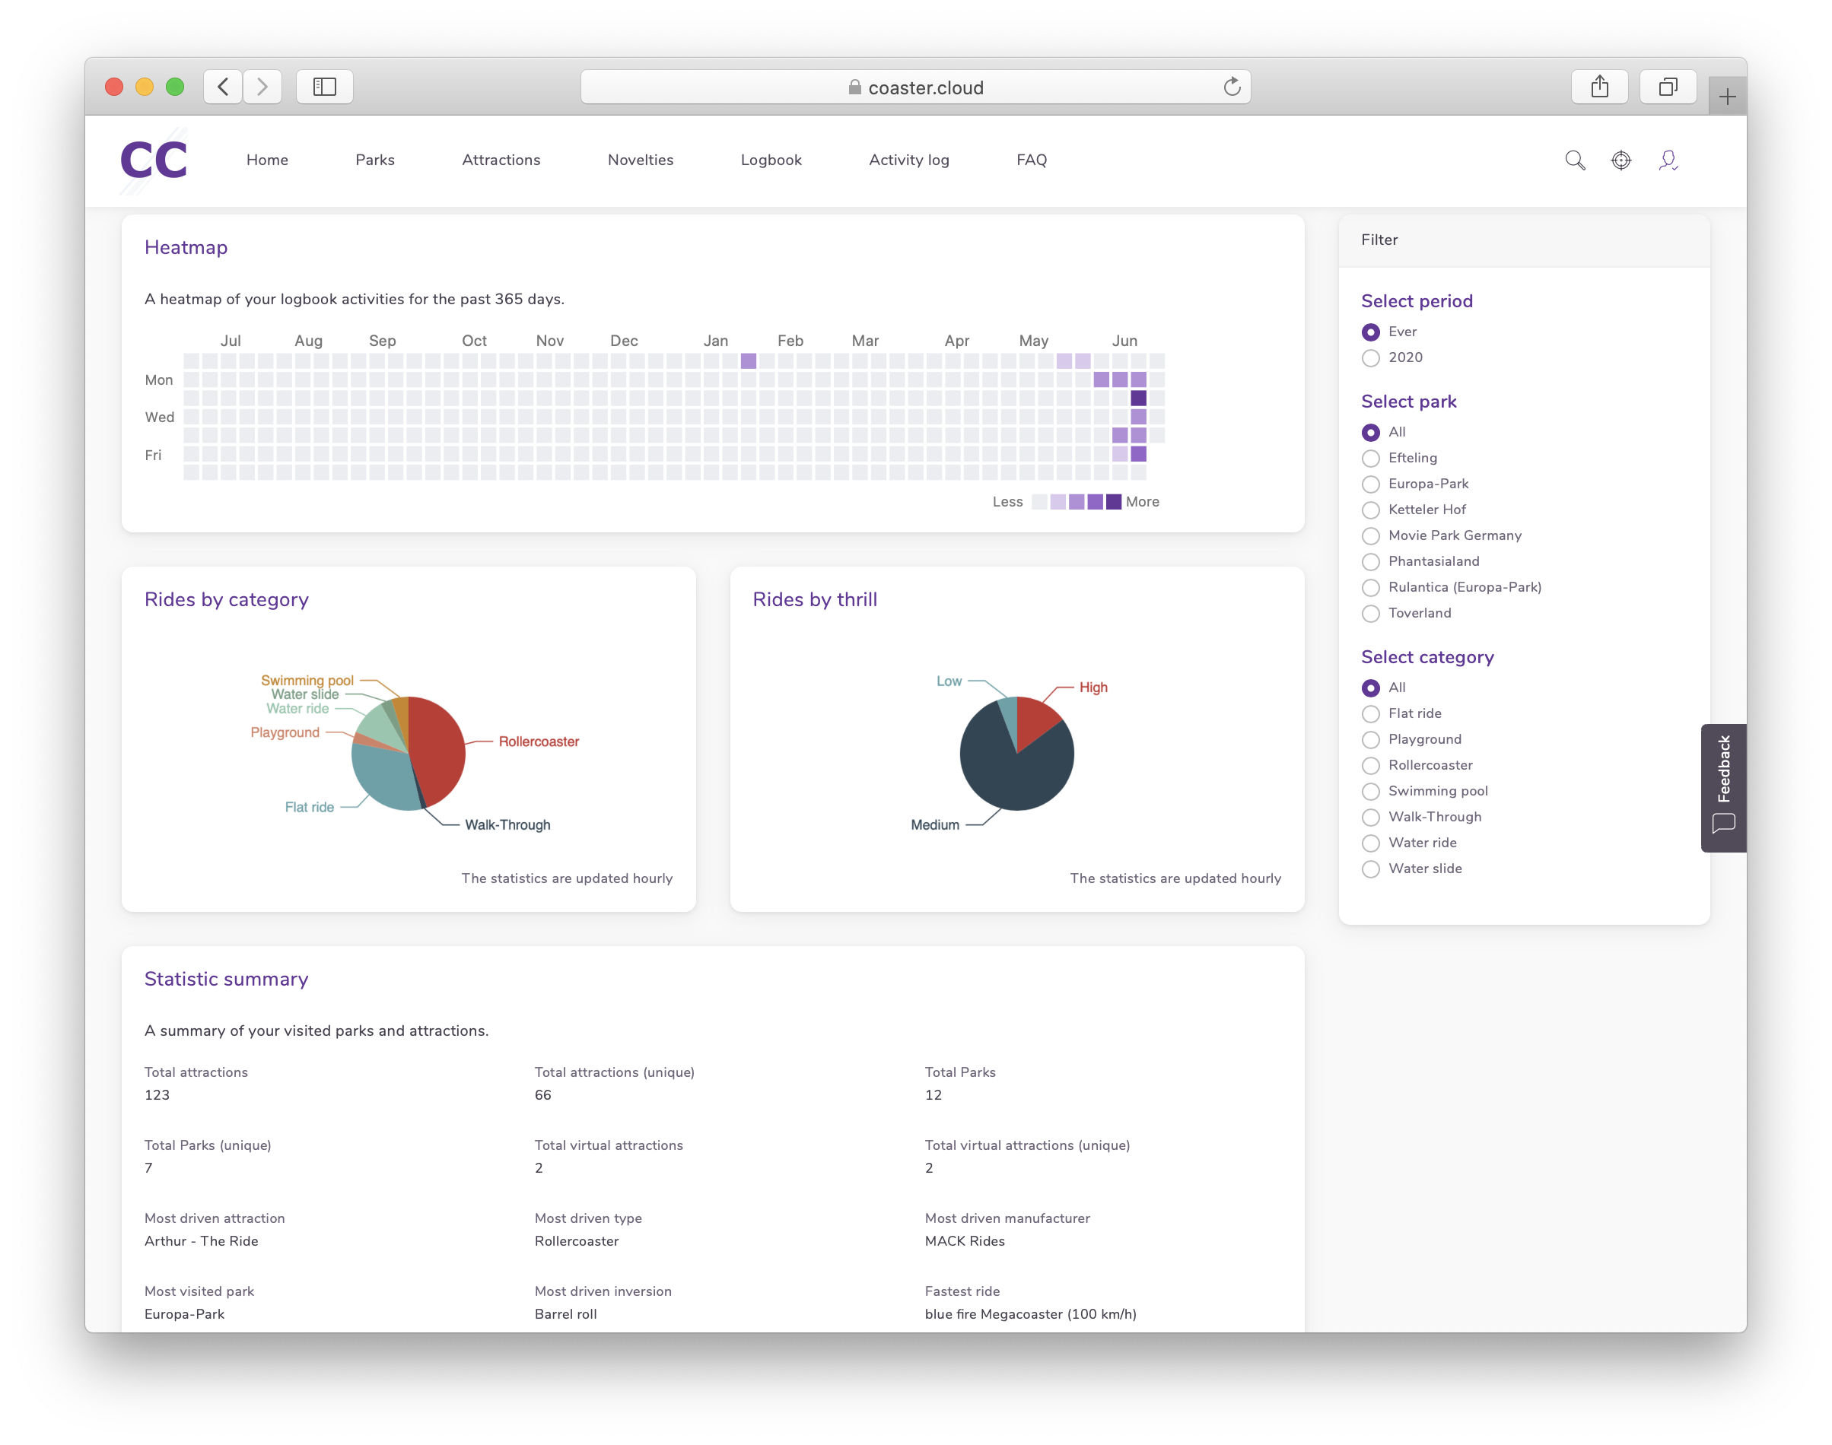The width and height of the screenshot is (1832, 1445).
Task: Select the Swimming pool category filter
Action: (x=1370, y=792)
